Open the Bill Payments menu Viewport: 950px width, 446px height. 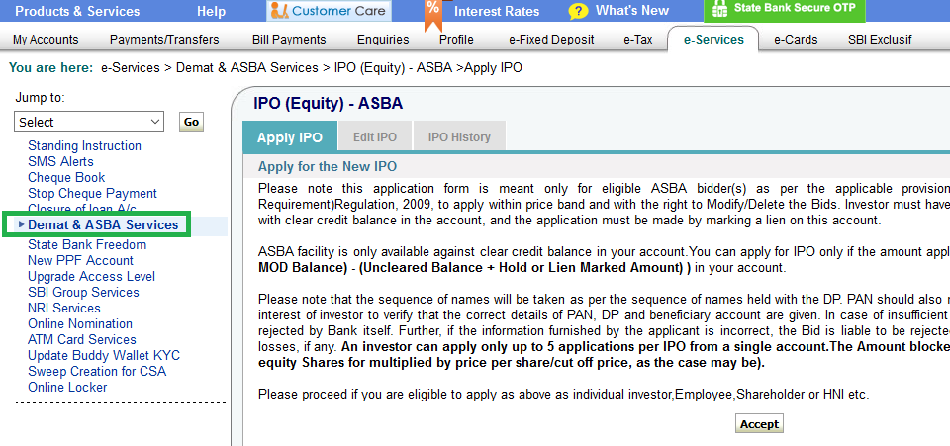tap(289, 40)
